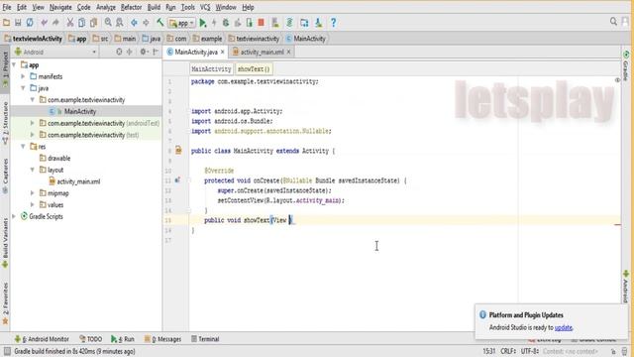The image size is (634, 357).
Task: Collapse the app module tree node
Action: (14, 64)
